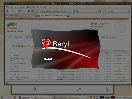Image resolution: width=132 pixels, height=99 pixels.
Task: Click the Beryl red gem tray icon
Action: click(91, 97)
